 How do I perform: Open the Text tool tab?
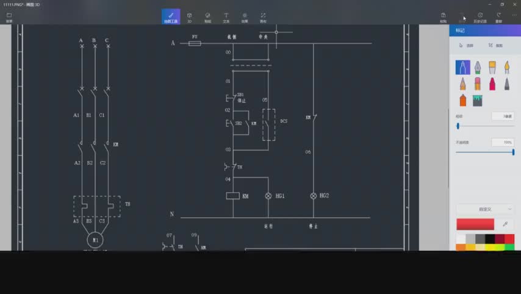[x=226, y=17]
